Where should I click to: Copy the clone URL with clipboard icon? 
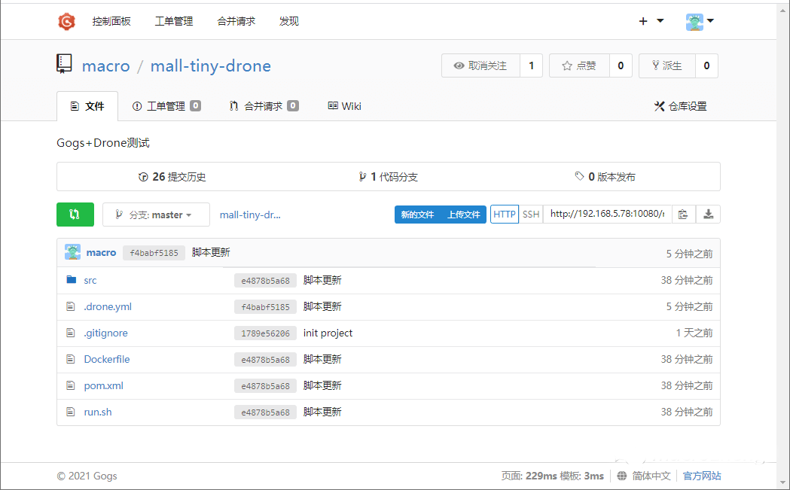(x=683, y=214)
